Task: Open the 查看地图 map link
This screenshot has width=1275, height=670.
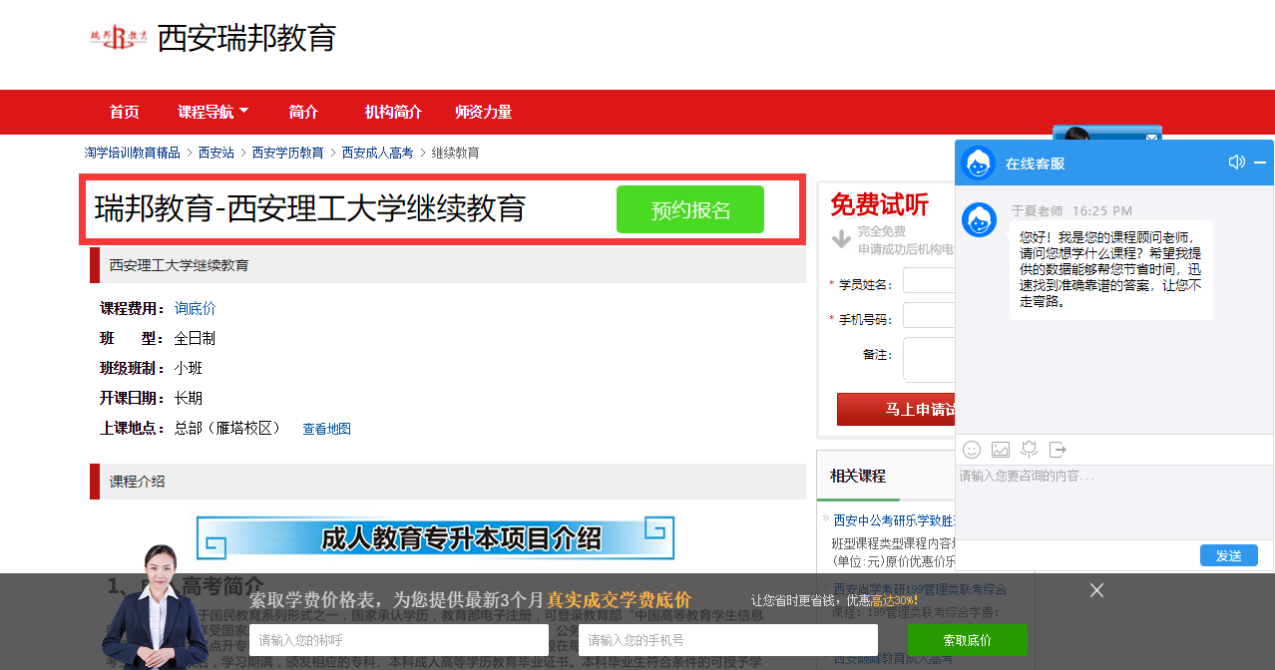Action: (x=327, y=429)
